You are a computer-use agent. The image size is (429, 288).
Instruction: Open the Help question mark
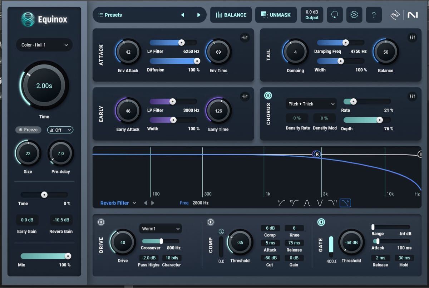374,15
